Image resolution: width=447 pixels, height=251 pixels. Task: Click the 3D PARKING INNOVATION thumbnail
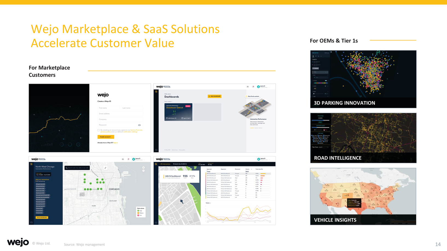point(363,79)
